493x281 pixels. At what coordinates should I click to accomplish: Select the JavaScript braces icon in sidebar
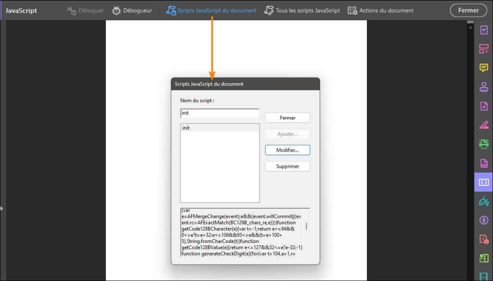(x=483, y=182)
